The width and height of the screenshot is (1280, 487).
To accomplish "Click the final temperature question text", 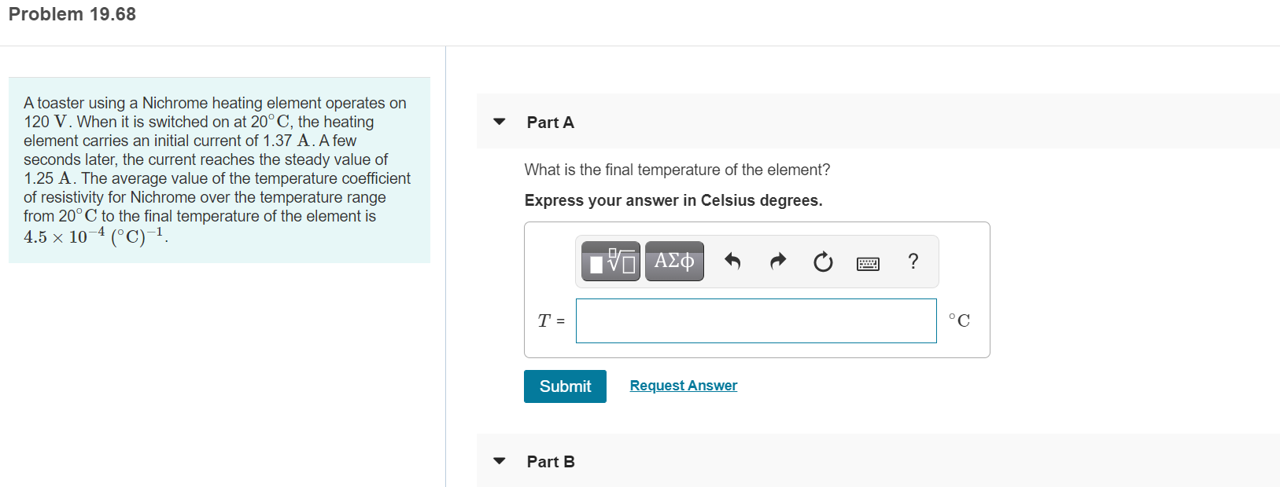I will click(677, 170).
